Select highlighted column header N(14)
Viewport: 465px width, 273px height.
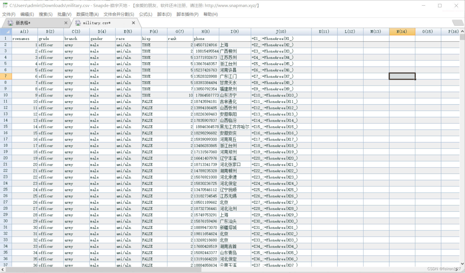[402, 32]
